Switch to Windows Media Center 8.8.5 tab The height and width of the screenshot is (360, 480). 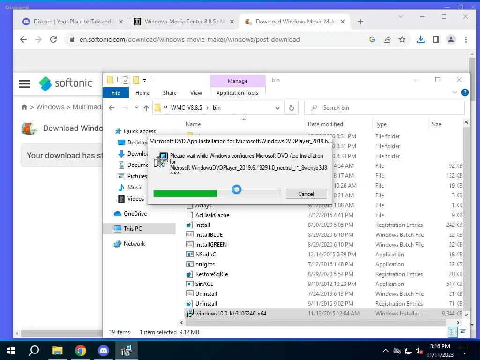[184, 22]
